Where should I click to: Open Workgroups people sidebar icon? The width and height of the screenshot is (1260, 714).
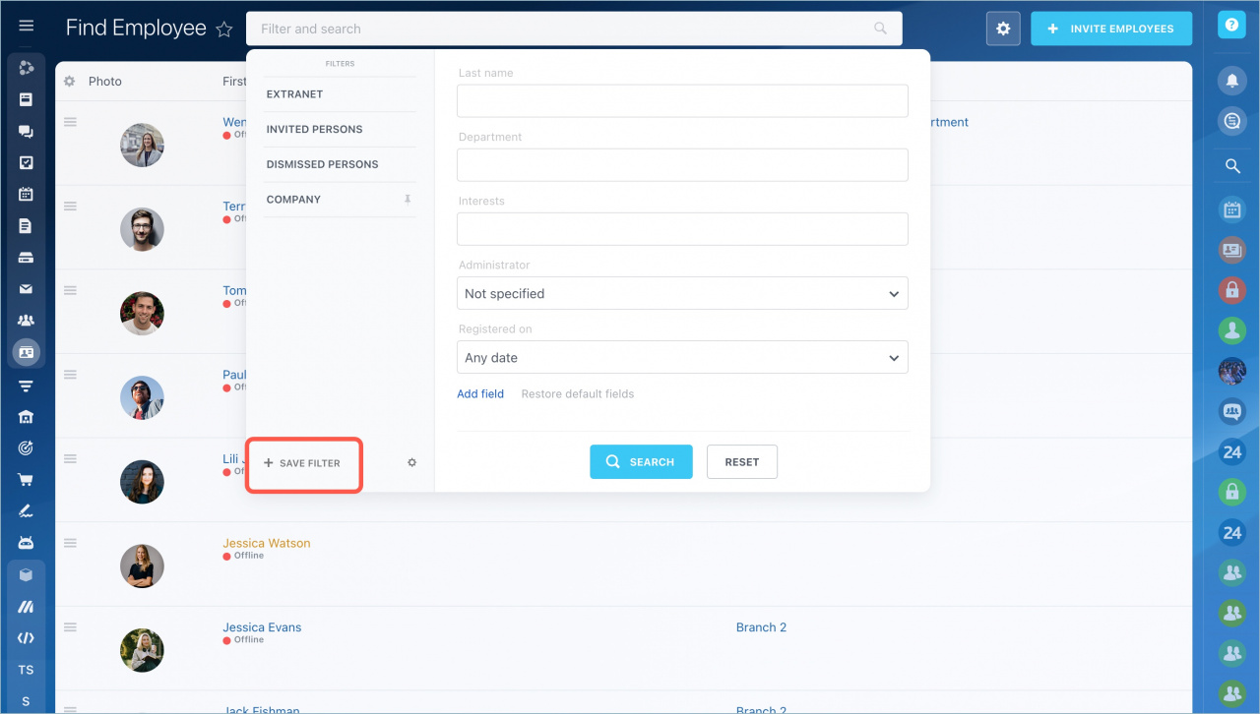coord(27,321)
